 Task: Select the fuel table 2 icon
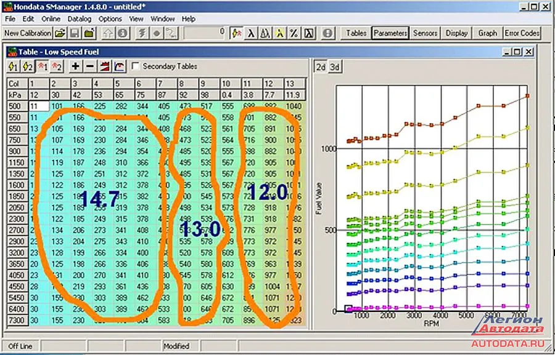click(x=57, y=66)
